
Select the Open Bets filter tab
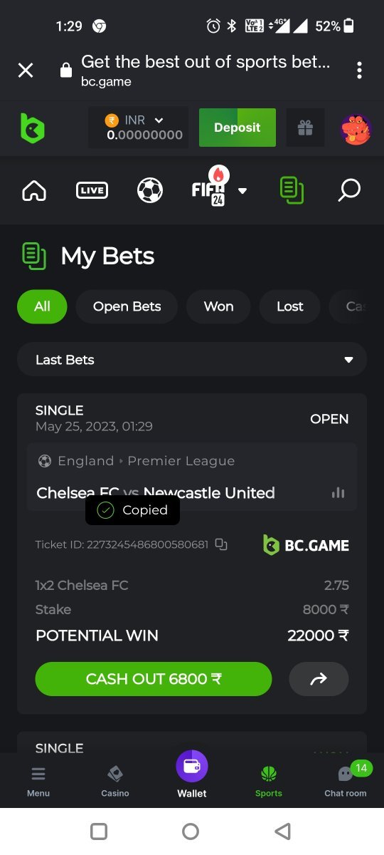[127, 306]
